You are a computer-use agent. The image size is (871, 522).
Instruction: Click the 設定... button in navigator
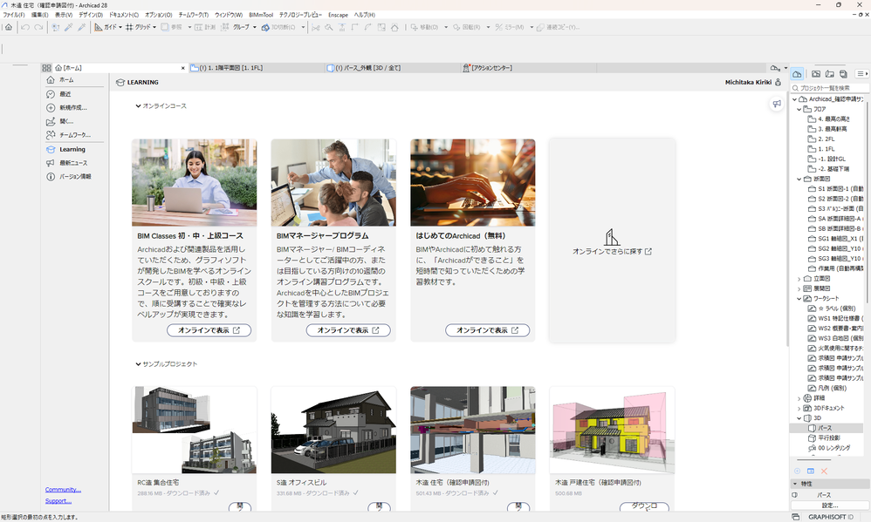[x=830, y=505]
